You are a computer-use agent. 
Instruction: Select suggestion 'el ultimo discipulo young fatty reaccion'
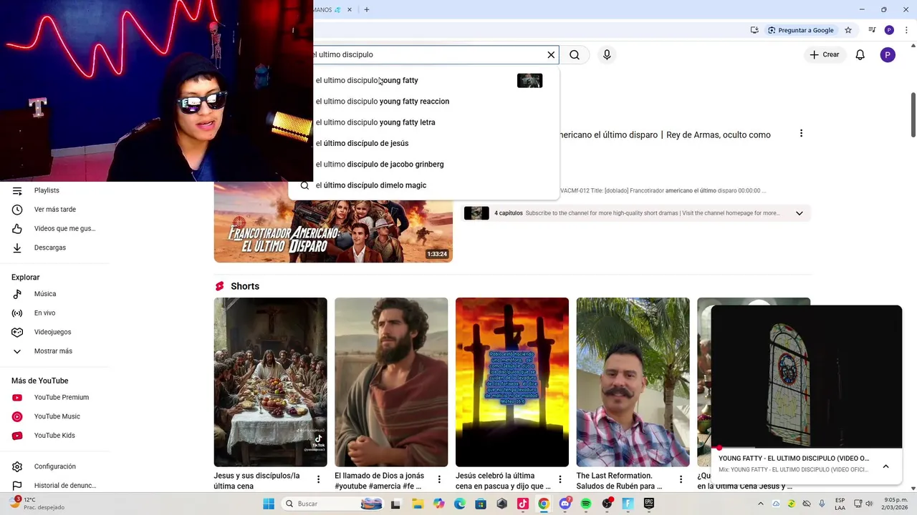pos(382,101)
